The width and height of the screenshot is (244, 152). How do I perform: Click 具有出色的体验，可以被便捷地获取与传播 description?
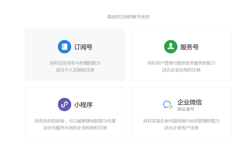tap(75, 121)
